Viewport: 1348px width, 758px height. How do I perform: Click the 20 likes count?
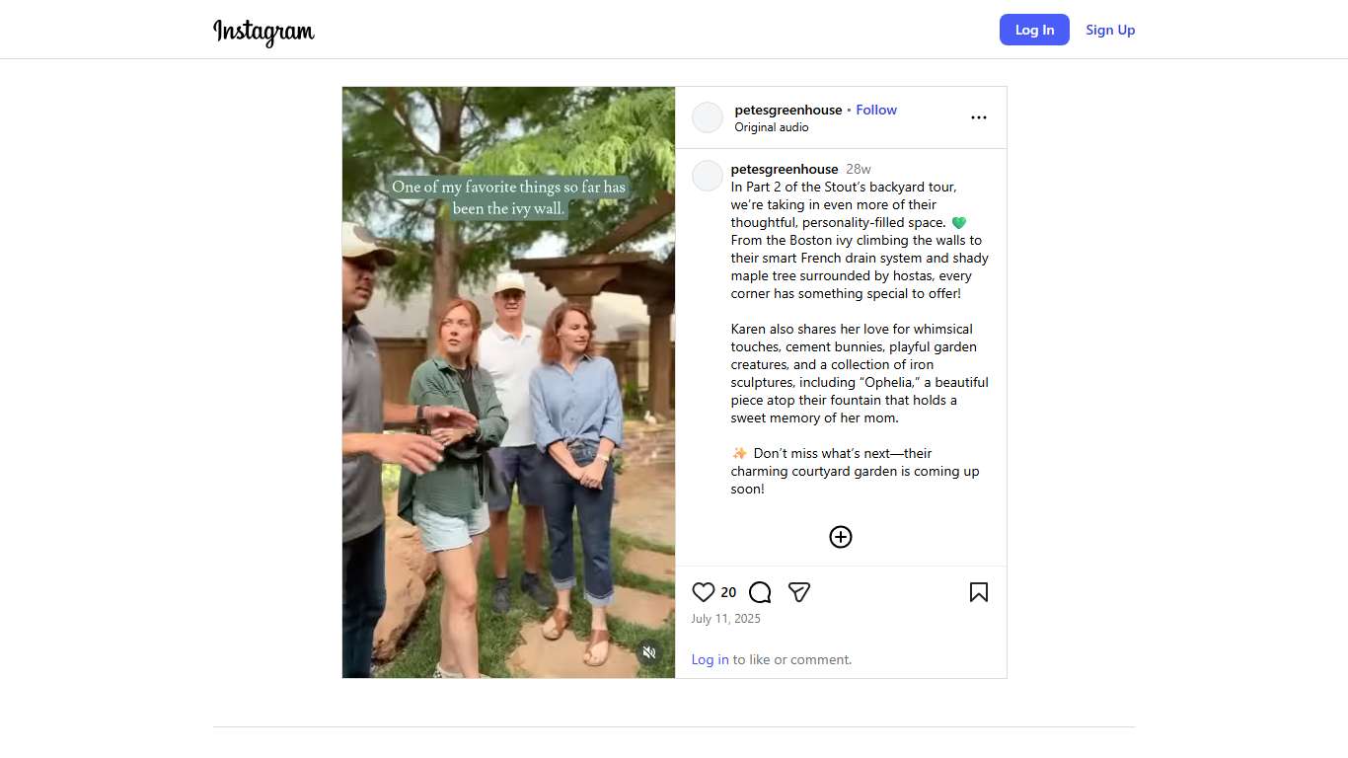coord(728,592)
